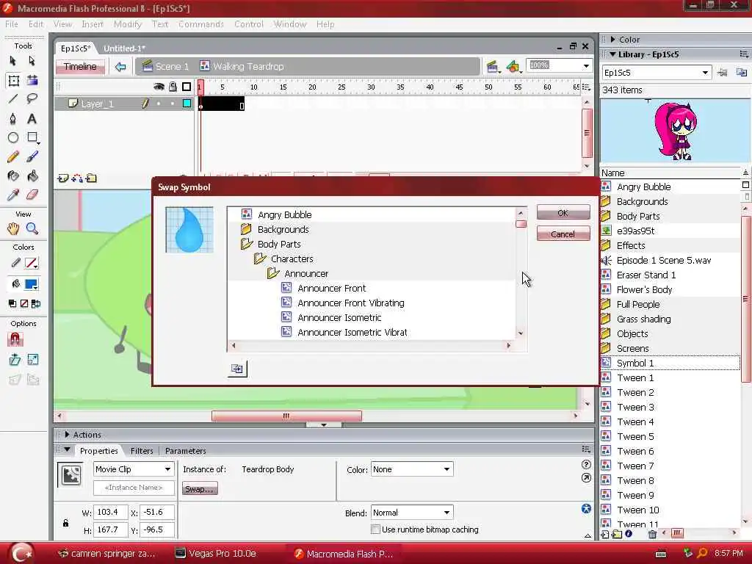Image resolution: width=752 pixels, height=564 pixels.
Task: Switch to the Filters tab
Action: [142, 451]
